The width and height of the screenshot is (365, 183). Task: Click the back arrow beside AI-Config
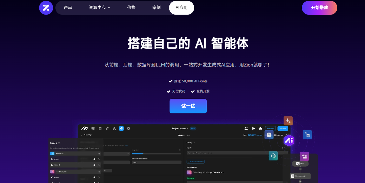pos(82,135)
